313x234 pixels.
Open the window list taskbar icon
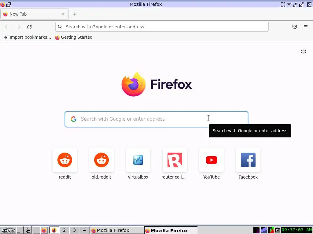coord(28,230)
